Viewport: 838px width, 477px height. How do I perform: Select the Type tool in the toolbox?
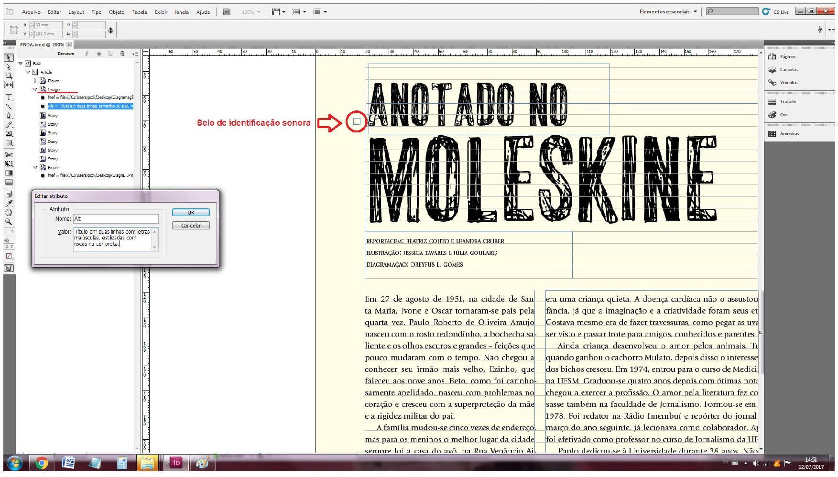[x=9, y=97]
